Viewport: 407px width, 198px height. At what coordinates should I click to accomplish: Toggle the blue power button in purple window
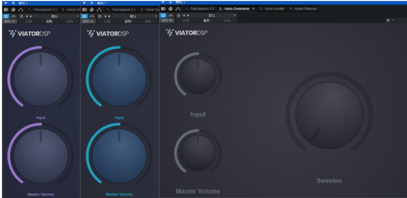point(6,16)
